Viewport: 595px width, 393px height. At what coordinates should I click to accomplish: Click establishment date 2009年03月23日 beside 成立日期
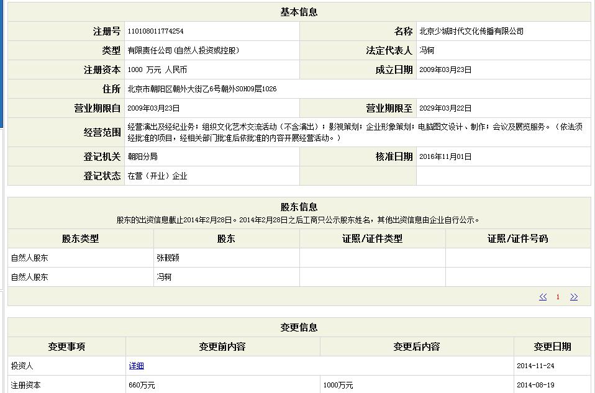[x=445, y=70]
